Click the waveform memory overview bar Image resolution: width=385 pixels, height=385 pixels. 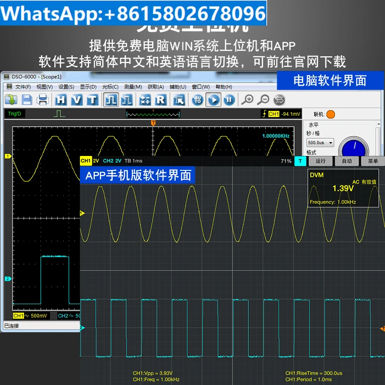click(x=153, y=114)
